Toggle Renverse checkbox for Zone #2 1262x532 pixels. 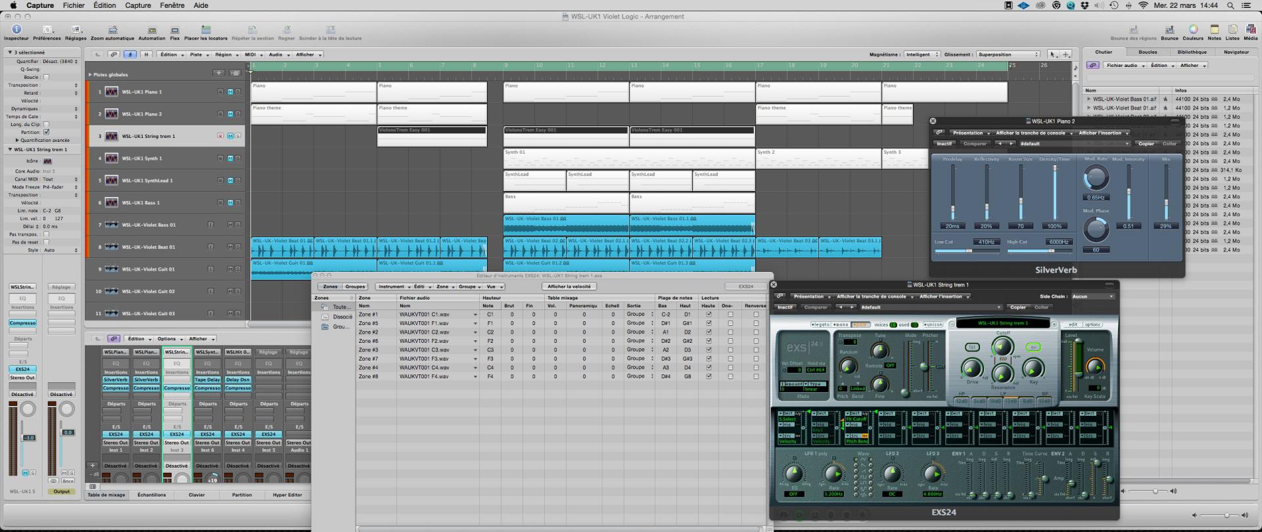[x=756, y=332]
